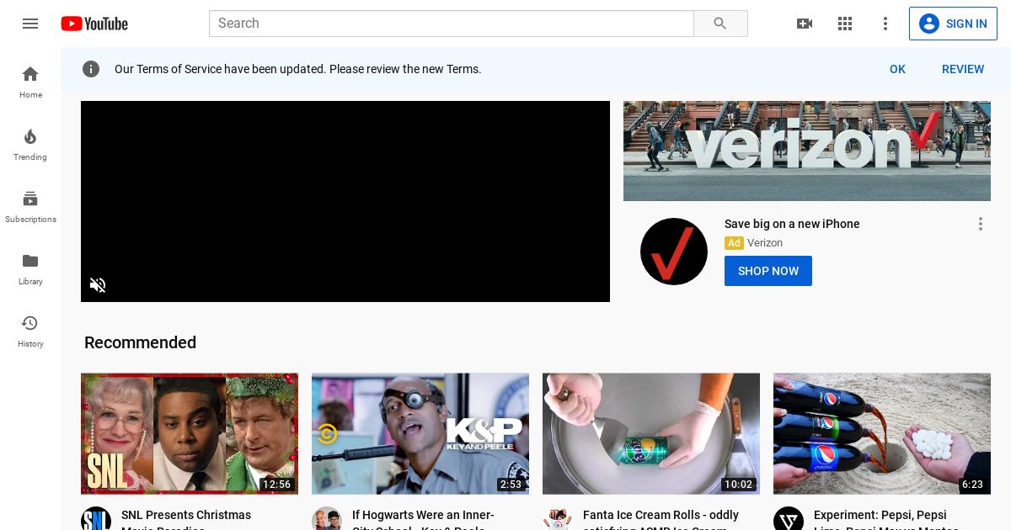Screen dimensions: 1011x530
Task: Open SNL Presents Christmas video thumbnail
Action: [190, 434]
